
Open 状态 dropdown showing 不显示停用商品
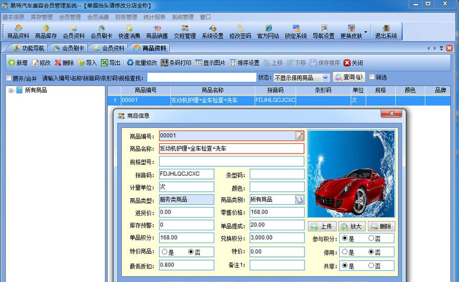pyautogui.click(x=301, y=78)
